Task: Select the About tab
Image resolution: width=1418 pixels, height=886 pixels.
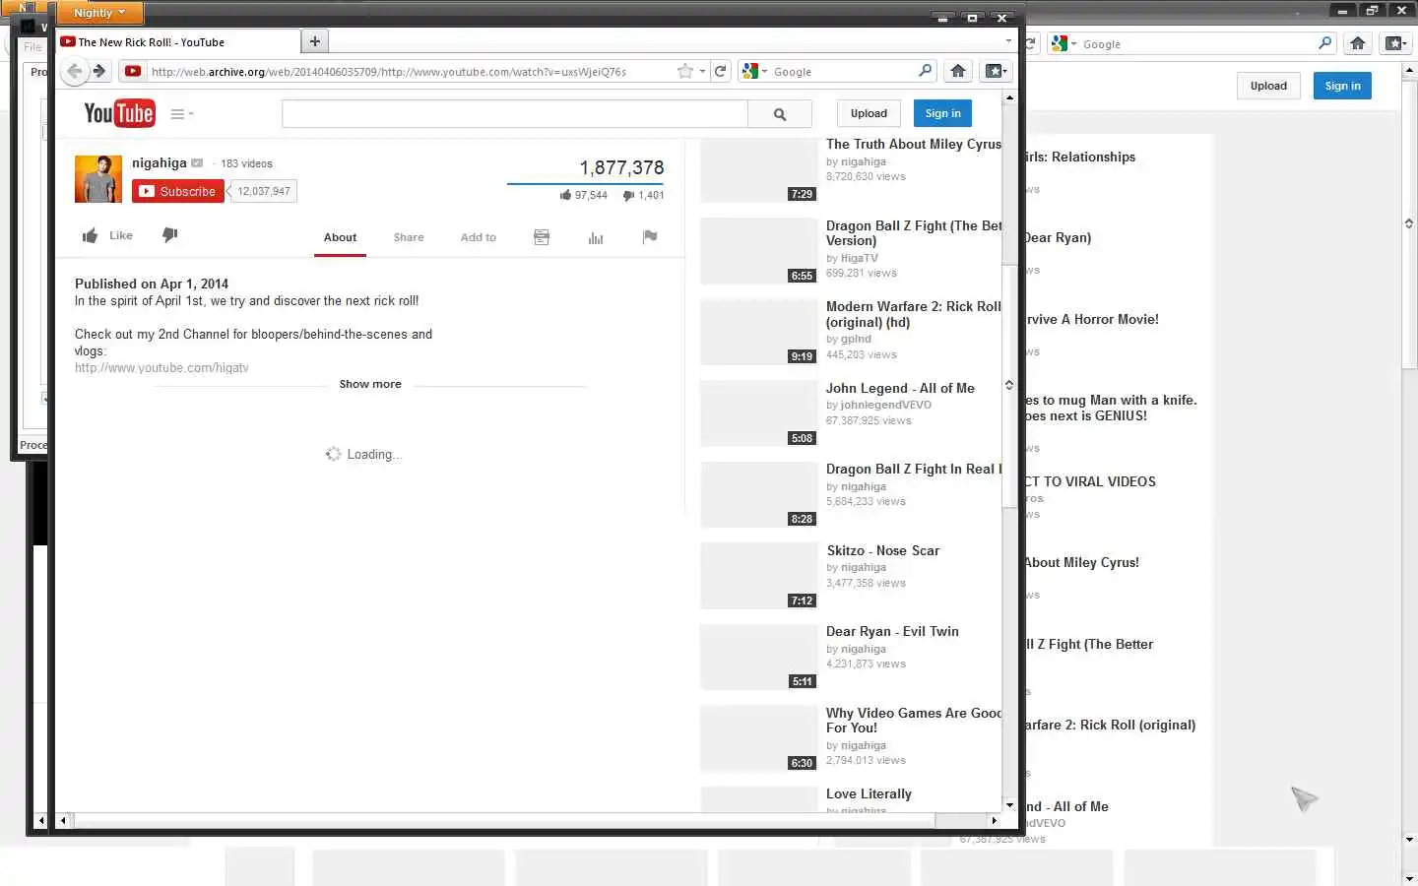Action: [340, 237]
